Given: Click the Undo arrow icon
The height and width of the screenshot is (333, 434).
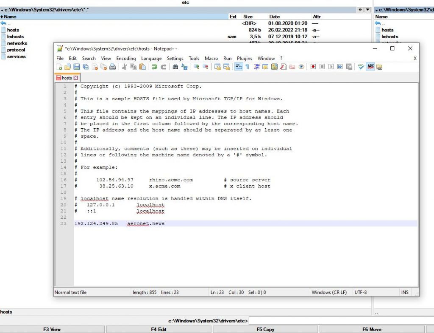Looking at the screenshot, I should 154,67.
